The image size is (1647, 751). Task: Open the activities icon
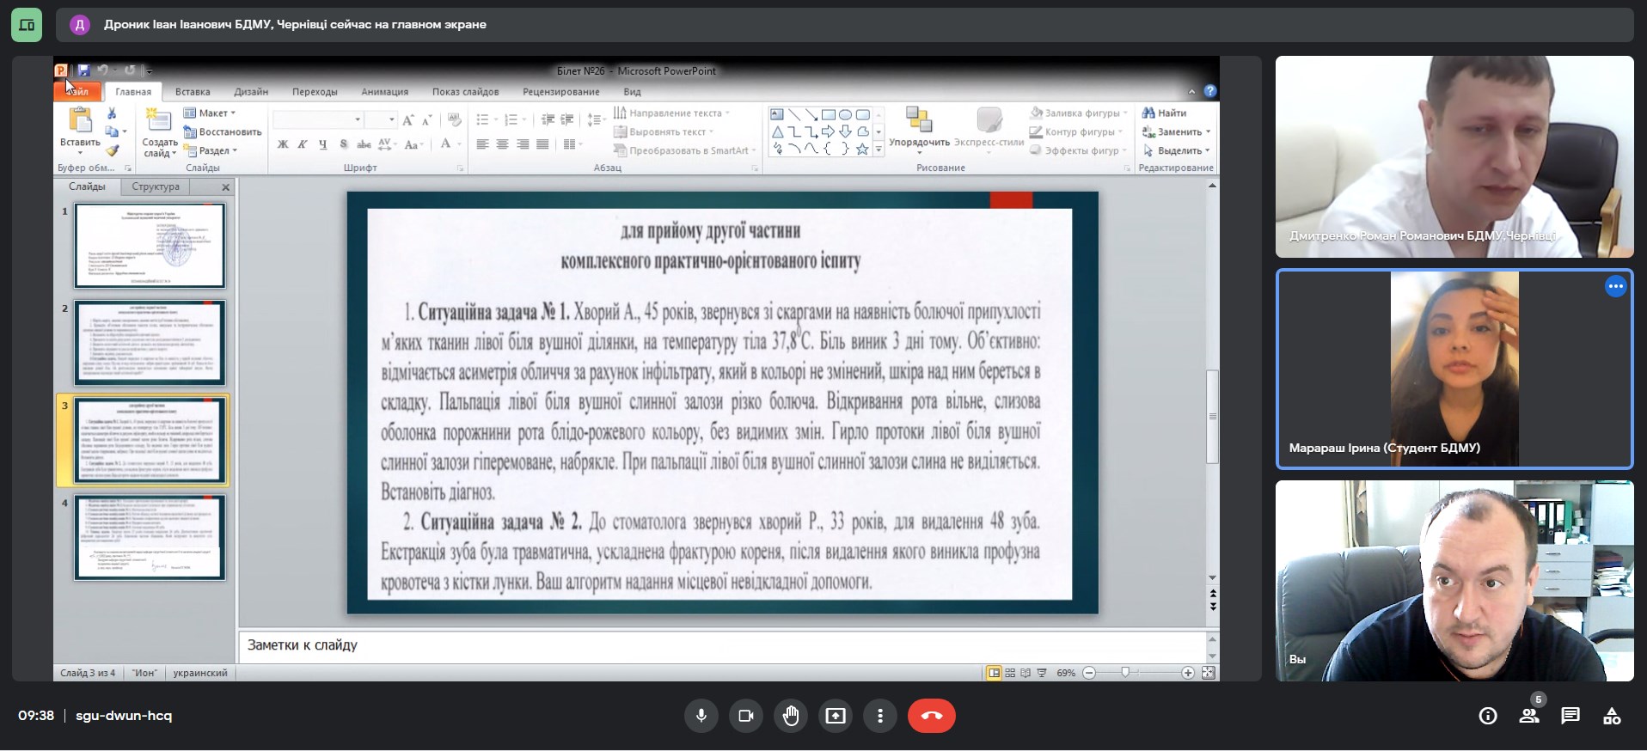(x=1612, y=716)
